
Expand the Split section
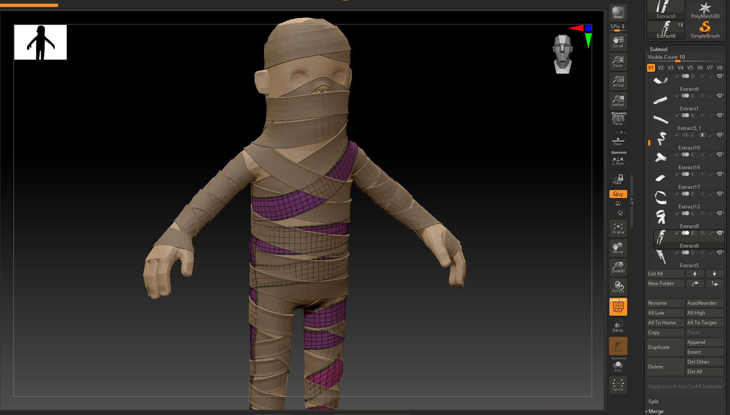click(653, 402)
